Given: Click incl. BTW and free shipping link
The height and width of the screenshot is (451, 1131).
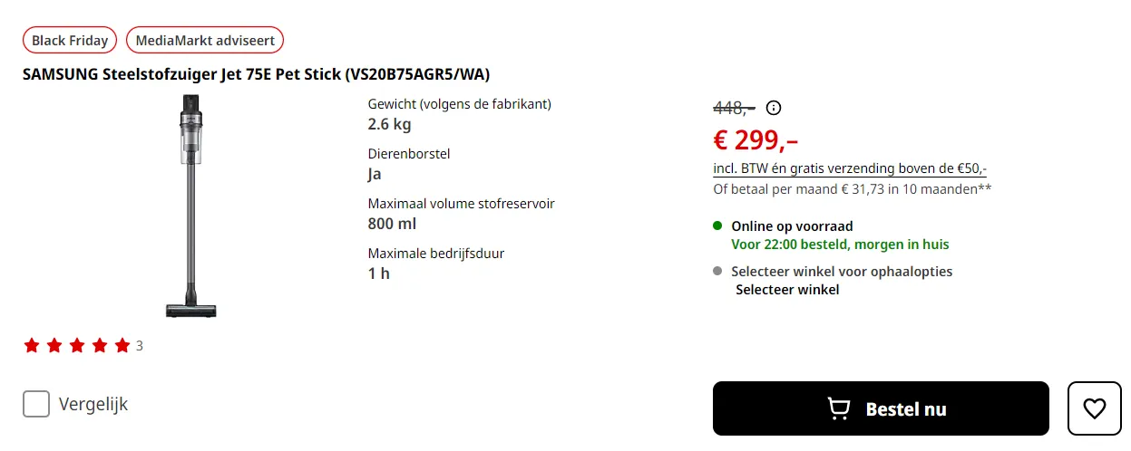Looking at the screenshot, I should 850,168.
